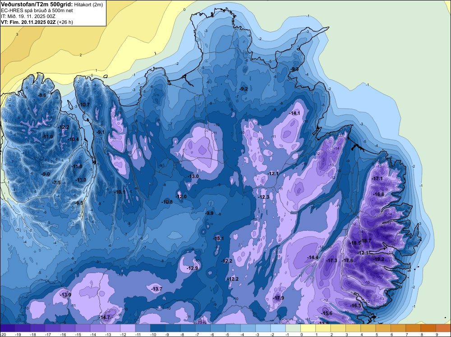Click the -9.1 temperature value

[101, 132]
